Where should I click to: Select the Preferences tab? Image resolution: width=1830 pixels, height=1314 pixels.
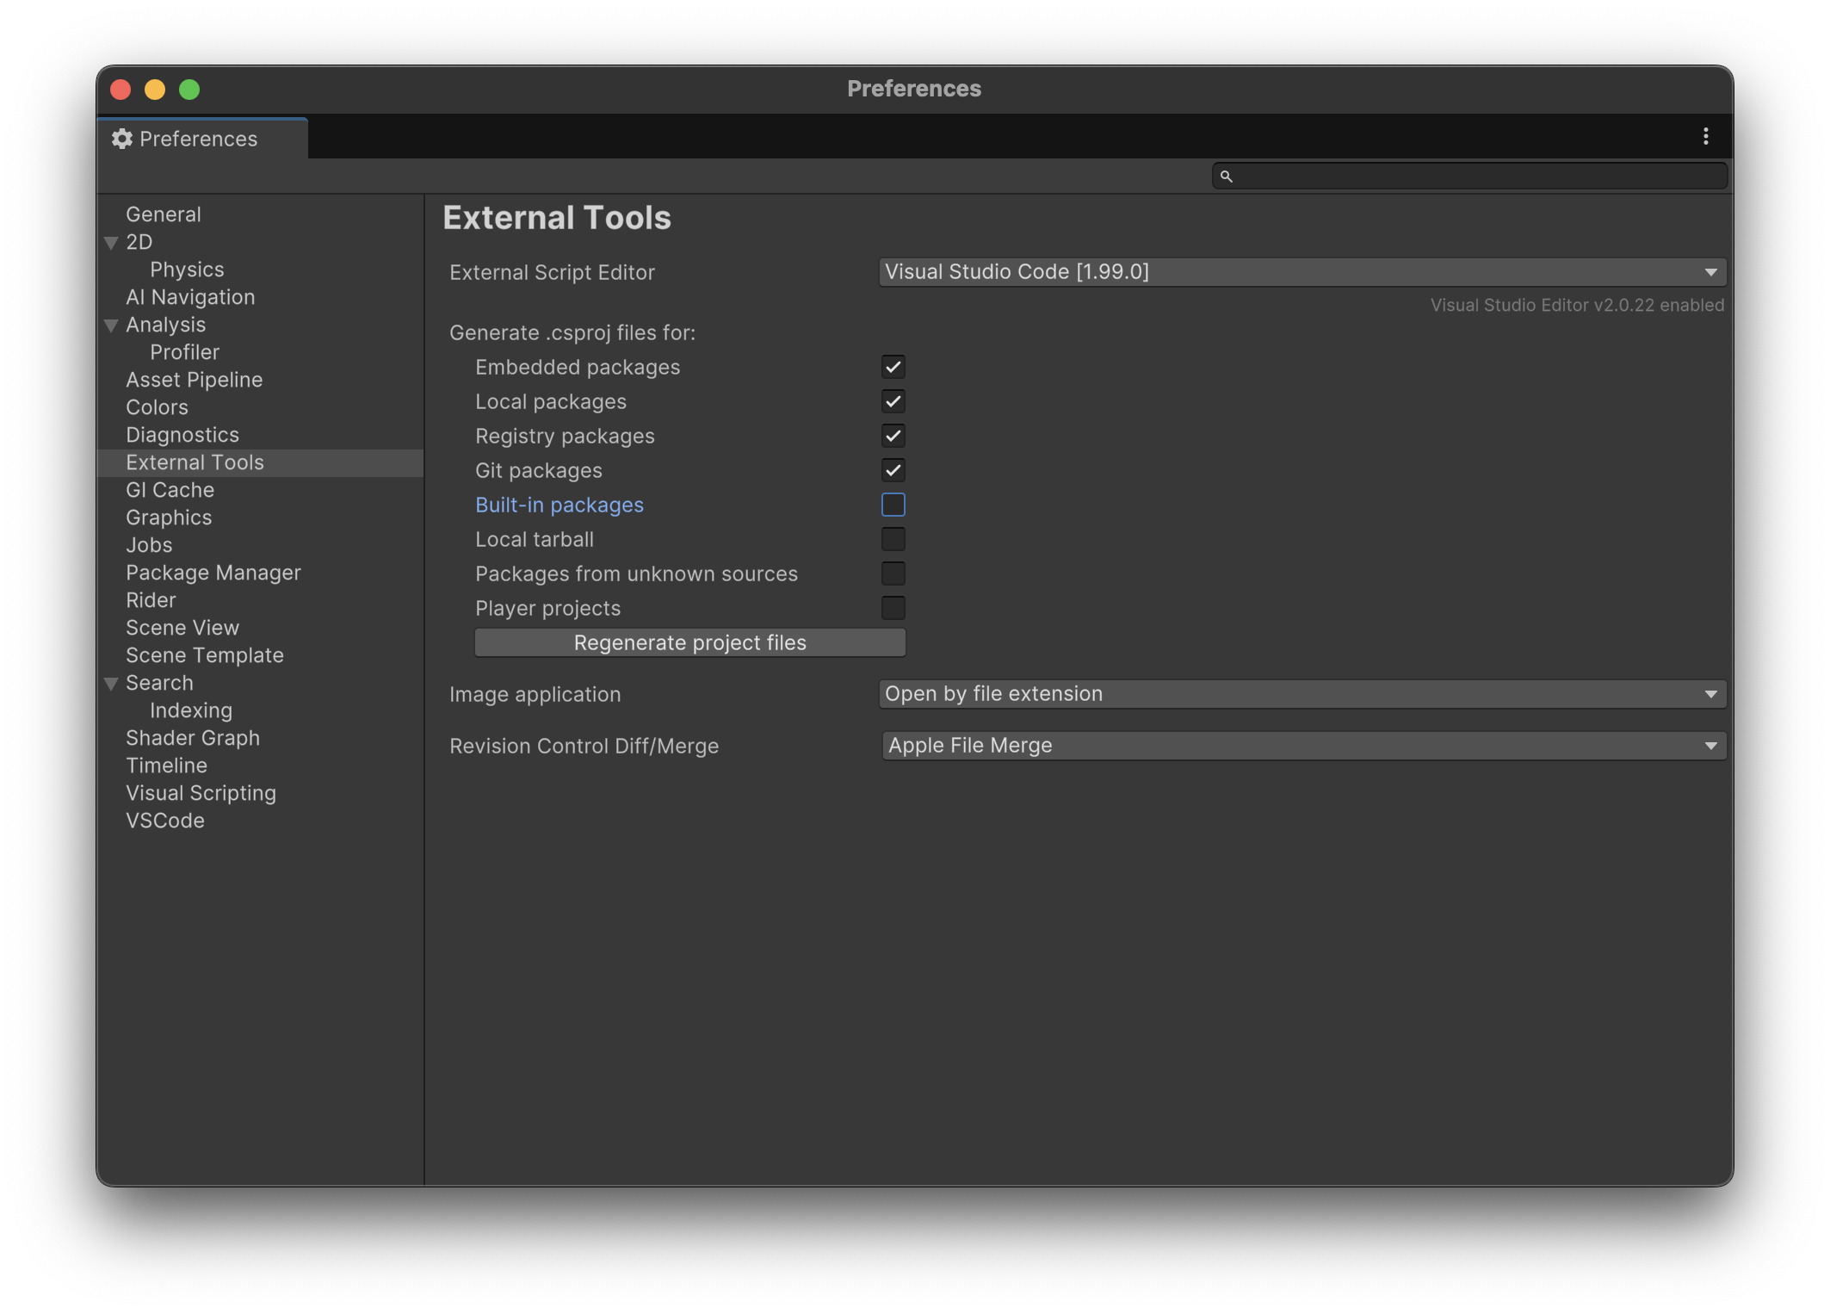[x=199, y=139]
